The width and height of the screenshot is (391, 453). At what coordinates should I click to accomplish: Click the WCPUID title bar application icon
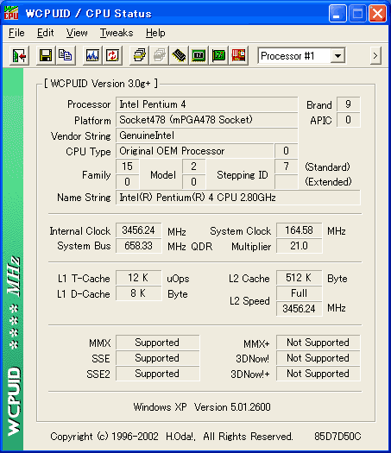click(11, 13)
